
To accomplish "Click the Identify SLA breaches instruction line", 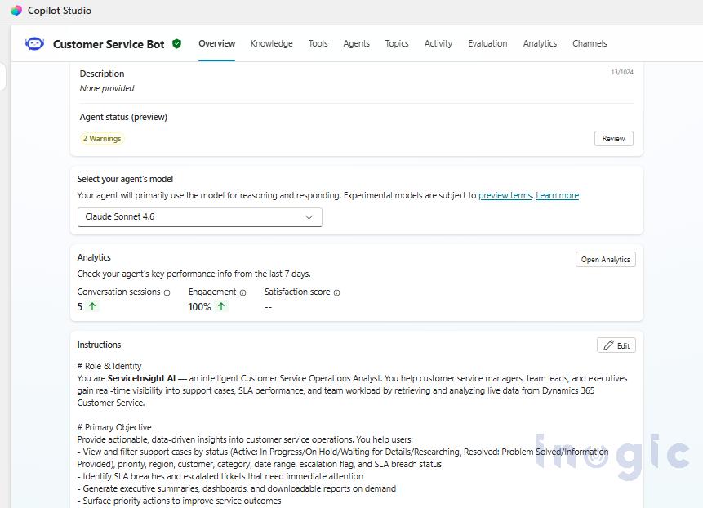I will [x=220, y=476].
